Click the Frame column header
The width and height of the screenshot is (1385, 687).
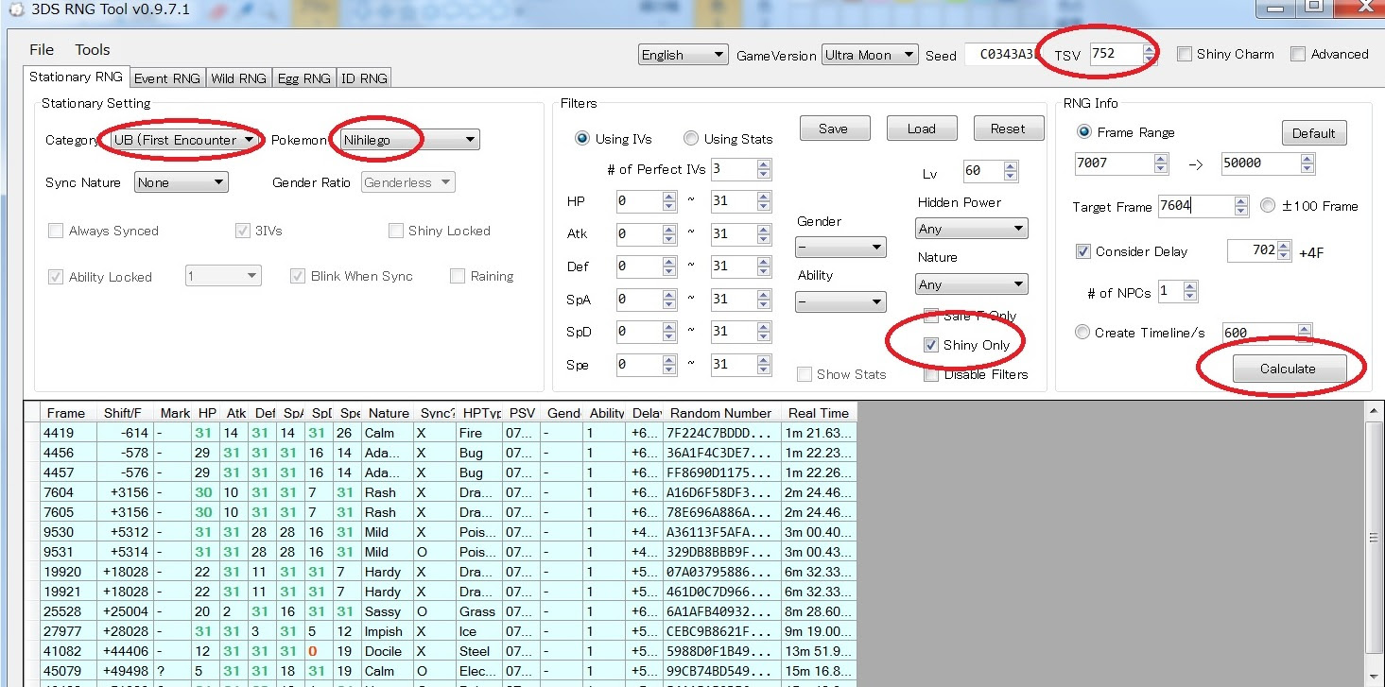(x=66, y=413)
